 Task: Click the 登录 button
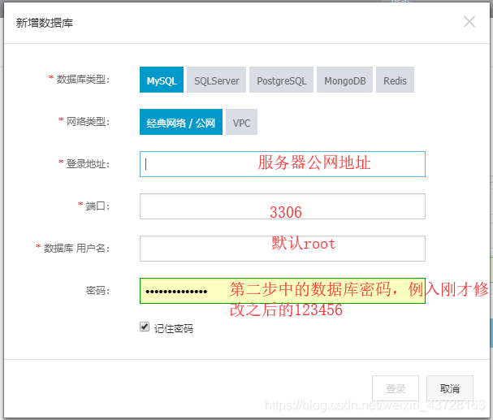point(396,388)
